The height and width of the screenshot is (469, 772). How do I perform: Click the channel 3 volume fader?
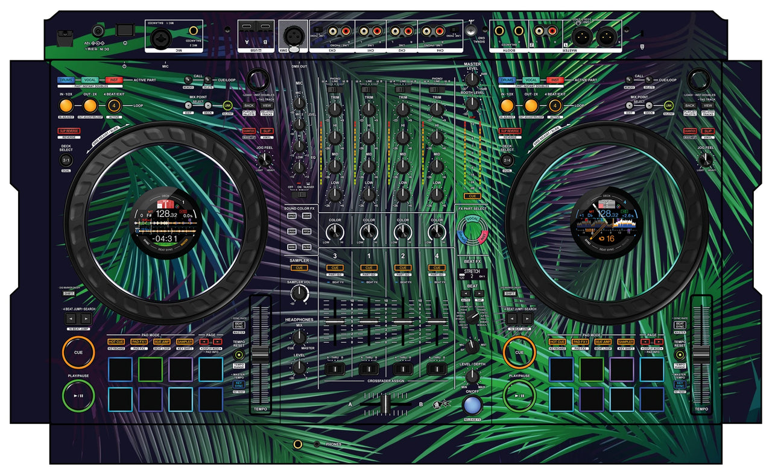pyautogui.click(x=334, y=322)
